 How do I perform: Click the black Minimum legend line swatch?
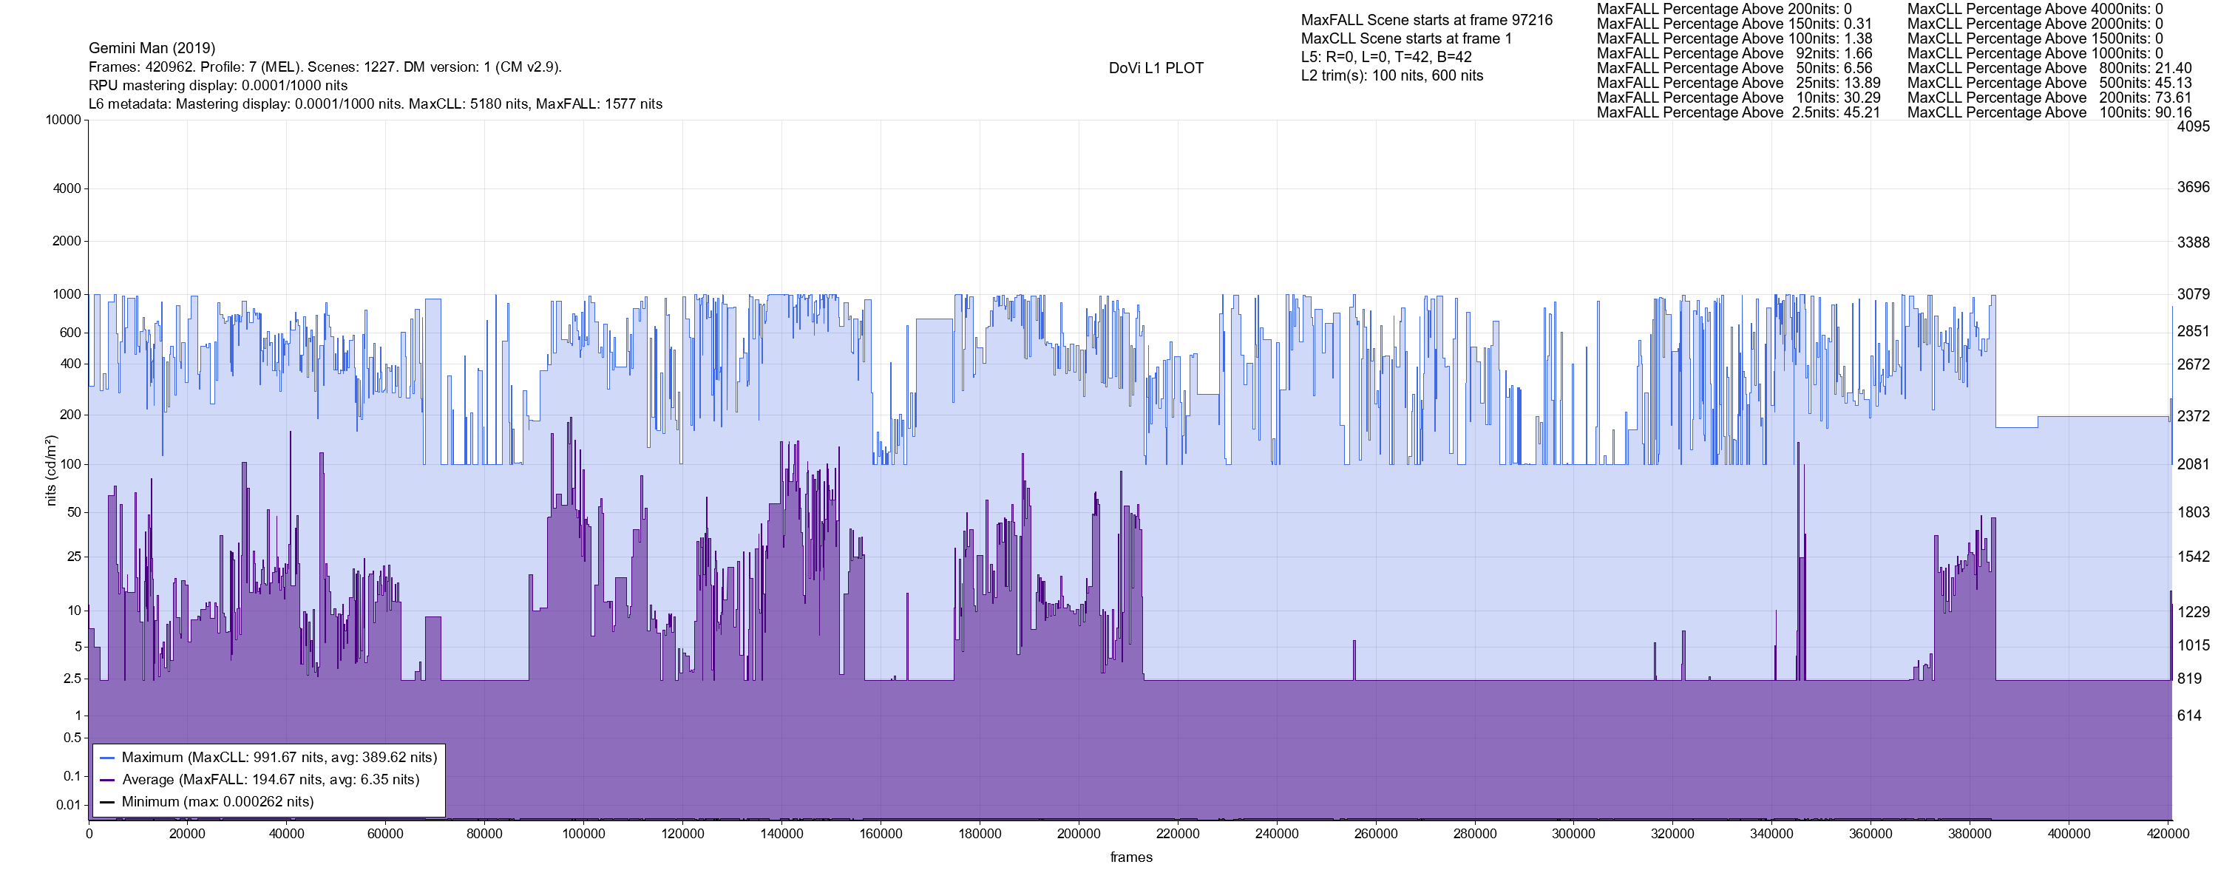click(106, 802)
